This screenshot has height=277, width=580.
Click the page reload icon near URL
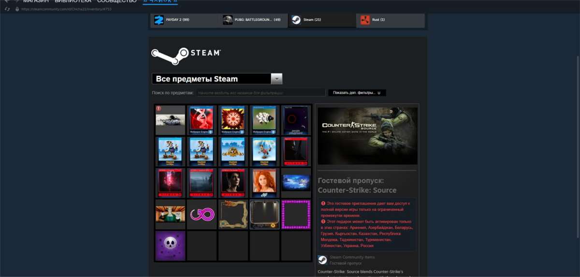pos(7,9)
